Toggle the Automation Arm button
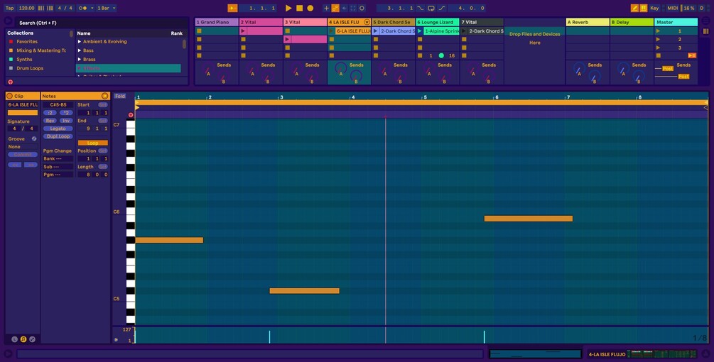Screen dimensions: 714x362 [x=335, y=9]
